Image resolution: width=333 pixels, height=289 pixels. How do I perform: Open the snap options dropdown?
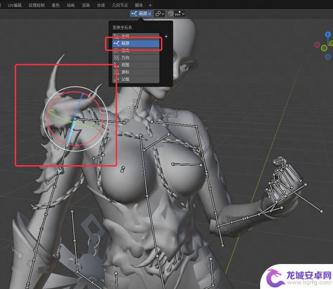[x=180, y=14]
